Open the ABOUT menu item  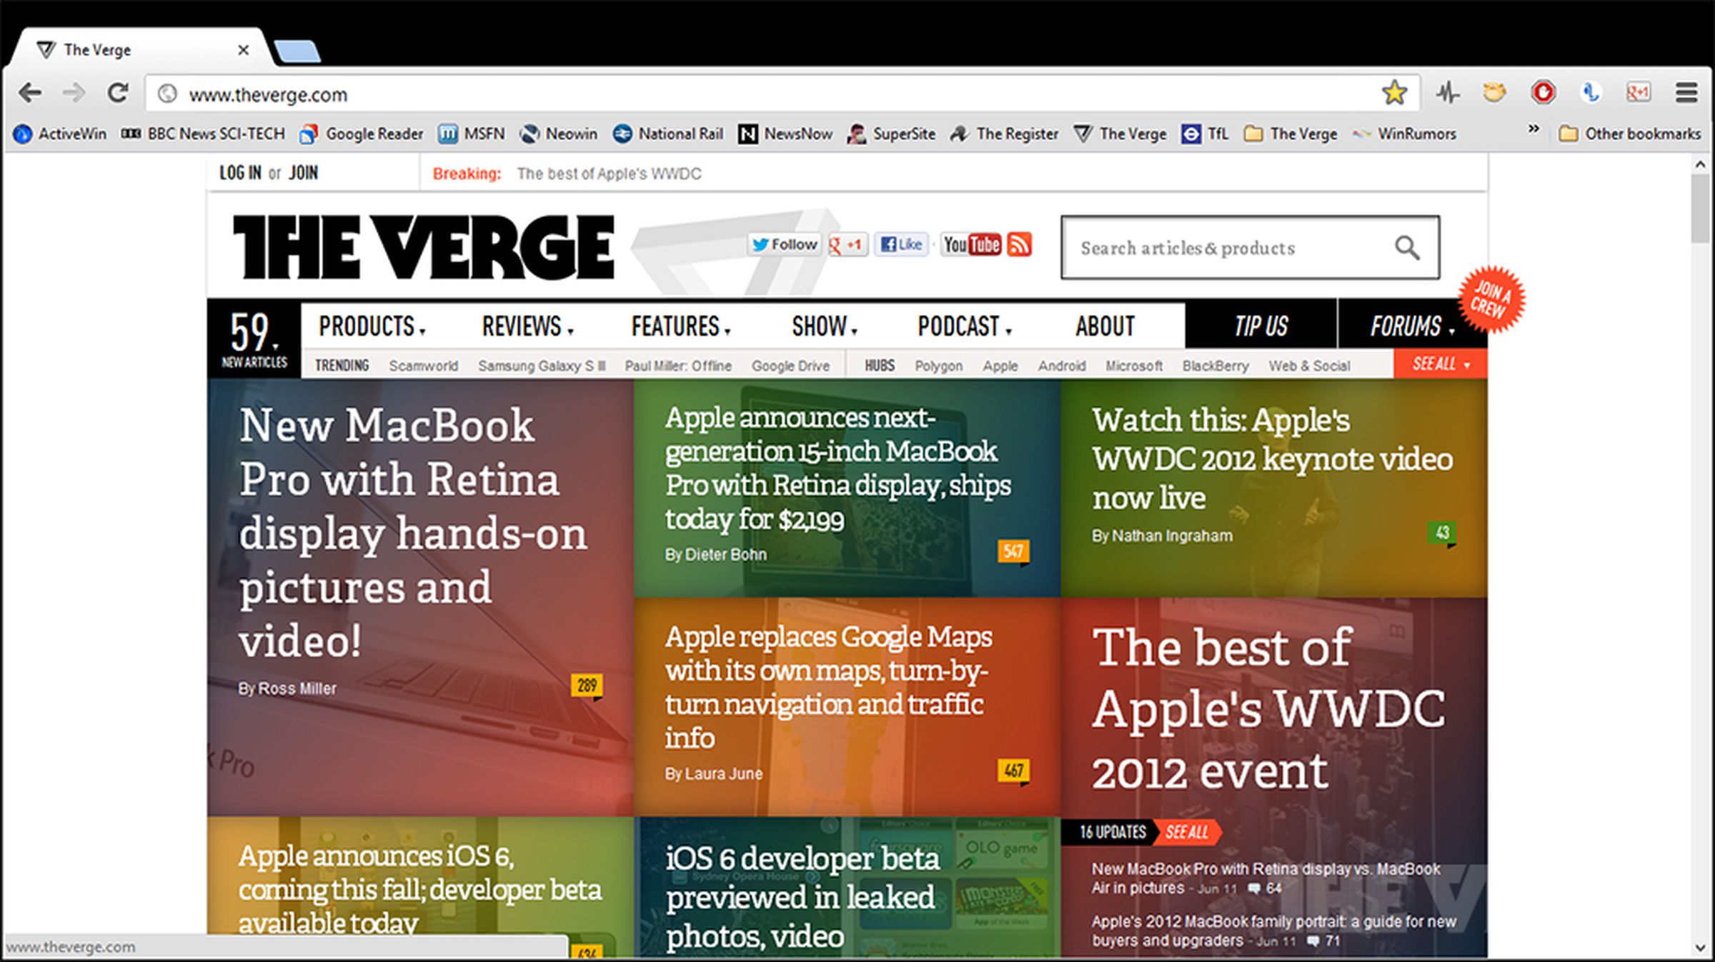coord(1105,326)
